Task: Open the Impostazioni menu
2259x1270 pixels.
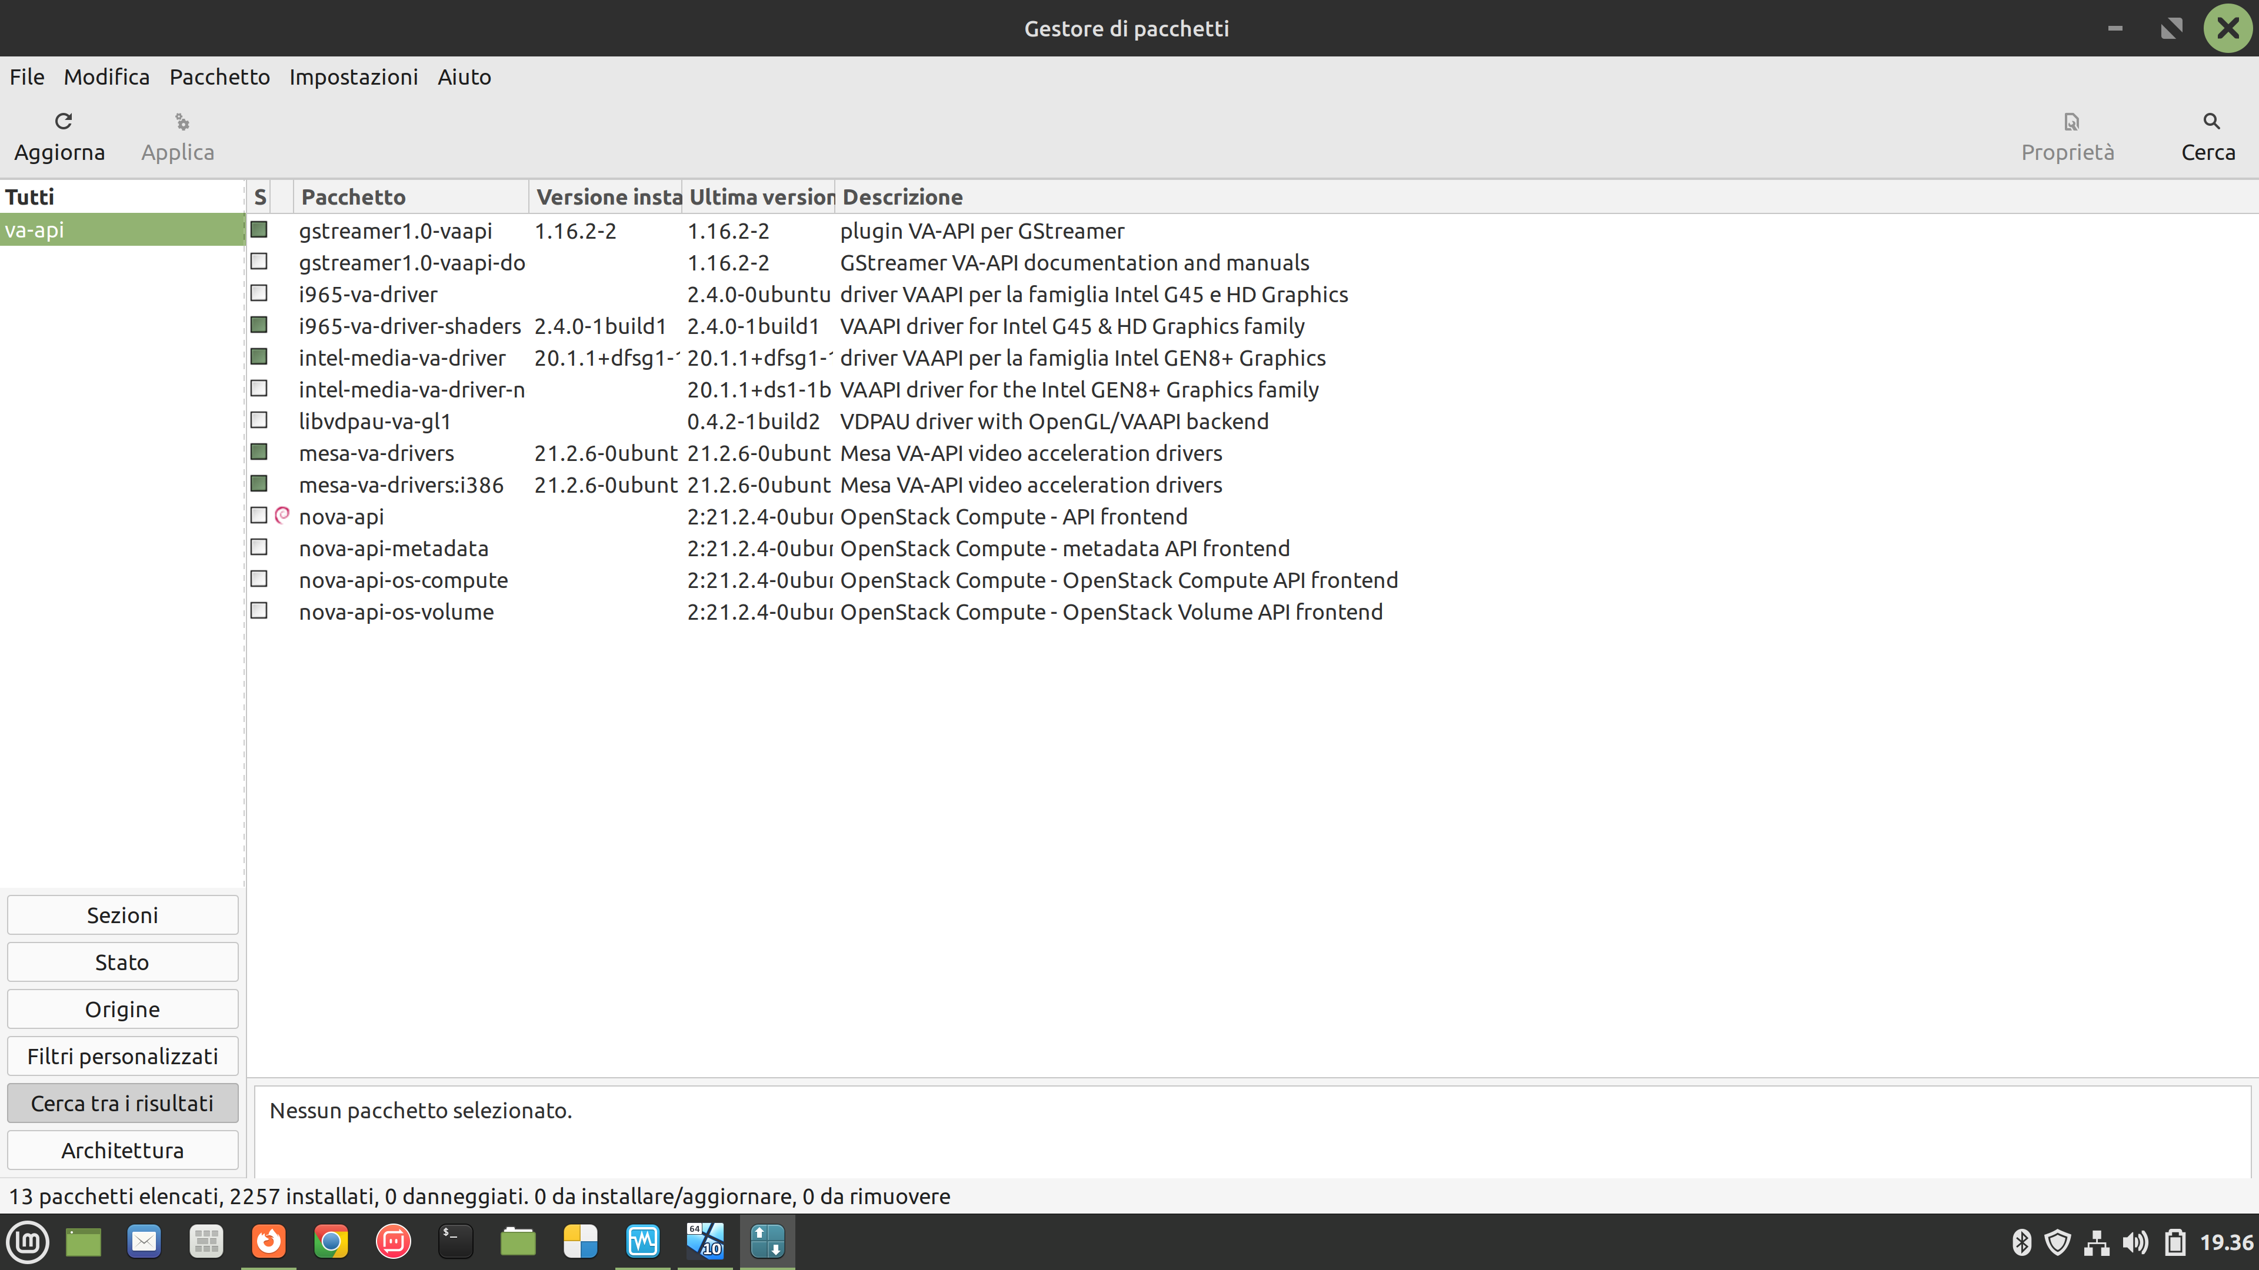Action: 354,77
